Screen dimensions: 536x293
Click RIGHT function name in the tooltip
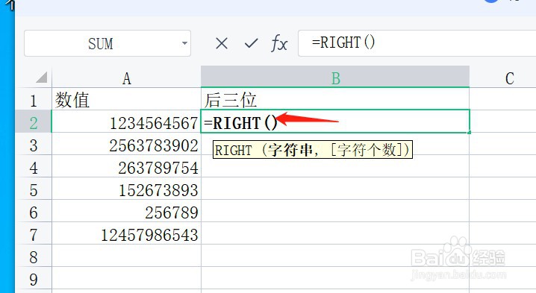[233, 151]
